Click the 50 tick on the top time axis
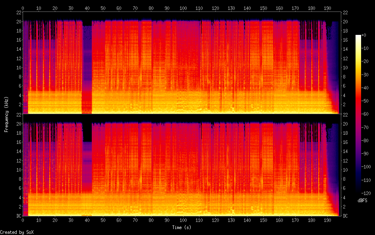 tap(103, 8)
